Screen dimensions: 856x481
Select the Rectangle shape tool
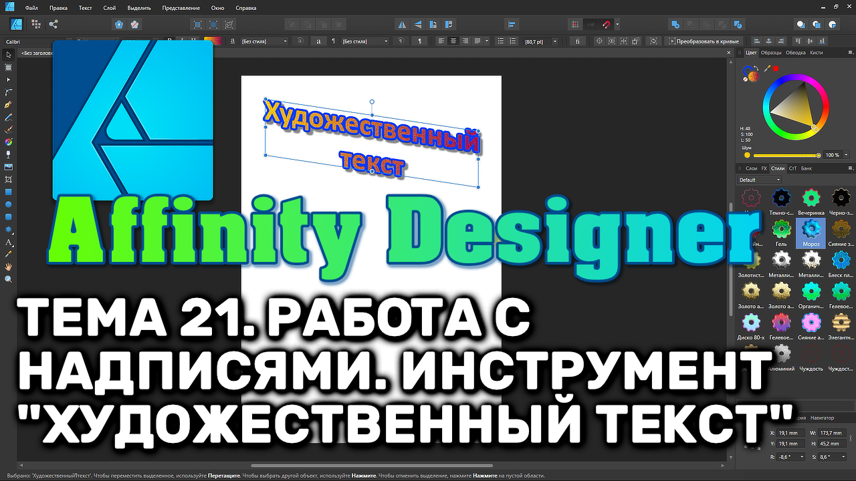tap(9, 192)
